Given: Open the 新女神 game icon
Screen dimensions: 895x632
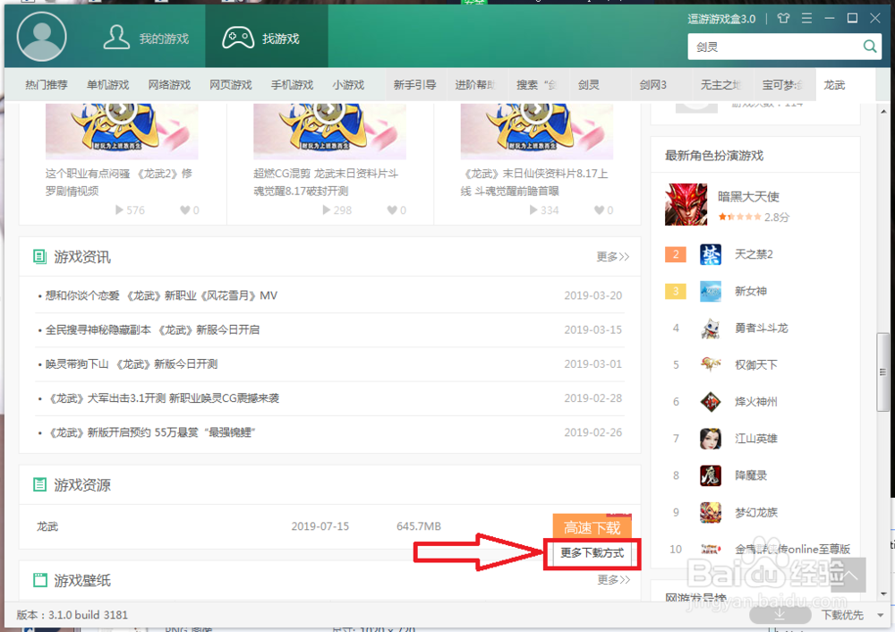Looking at the screenshot, I should 711,291.
